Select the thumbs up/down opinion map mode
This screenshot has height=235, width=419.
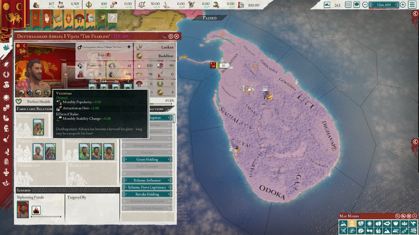click(x=370, y=231)
